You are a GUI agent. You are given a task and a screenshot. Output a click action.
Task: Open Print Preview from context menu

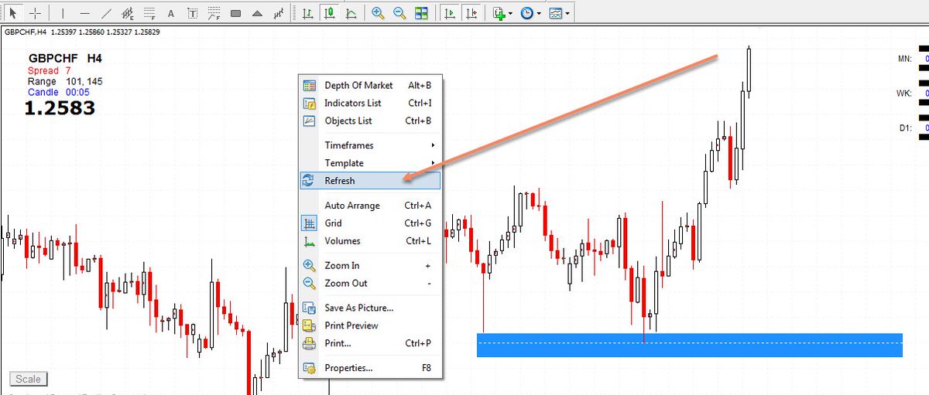(370, 325)
